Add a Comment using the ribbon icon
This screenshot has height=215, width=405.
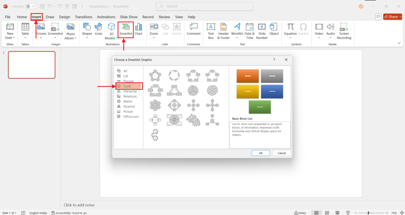pos(193,30)
